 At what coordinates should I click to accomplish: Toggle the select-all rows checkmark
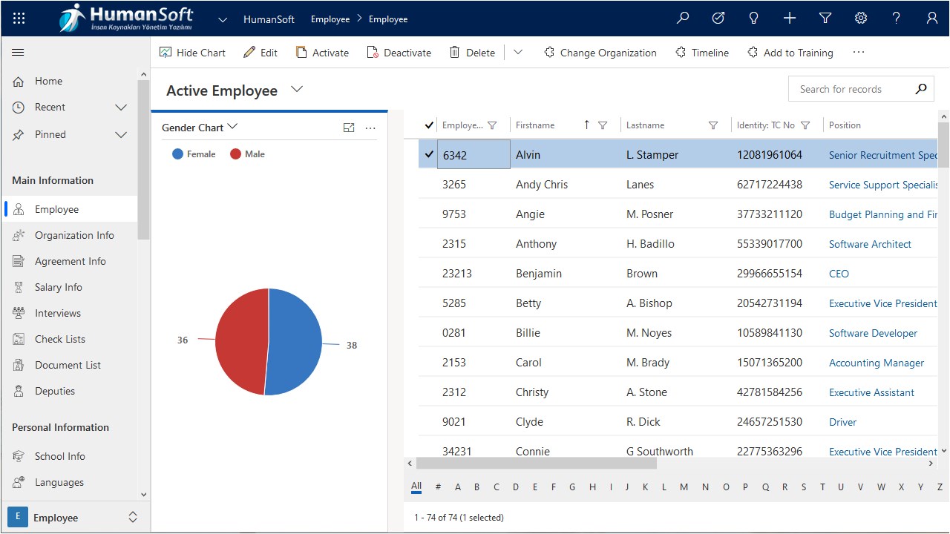[x=428, y=125]
